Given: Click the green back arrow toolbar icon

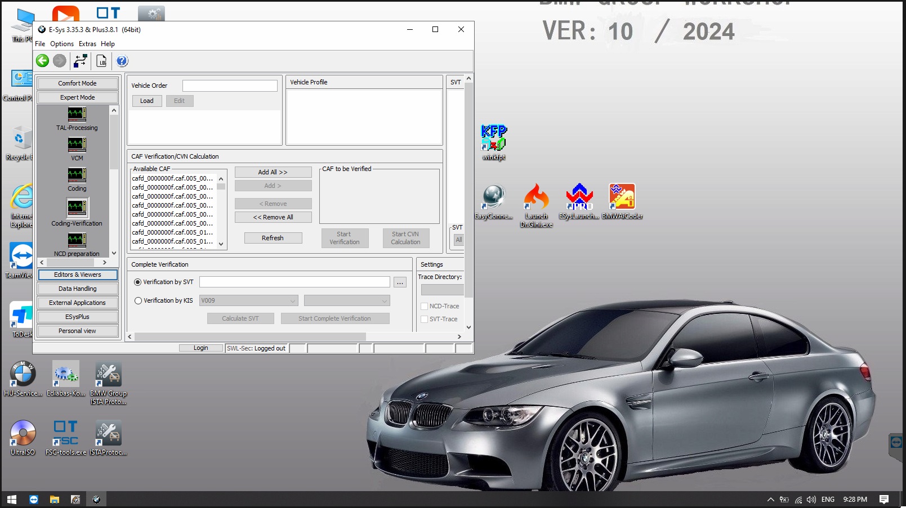Looking at the screenshot, I should (x=42, y=61).
